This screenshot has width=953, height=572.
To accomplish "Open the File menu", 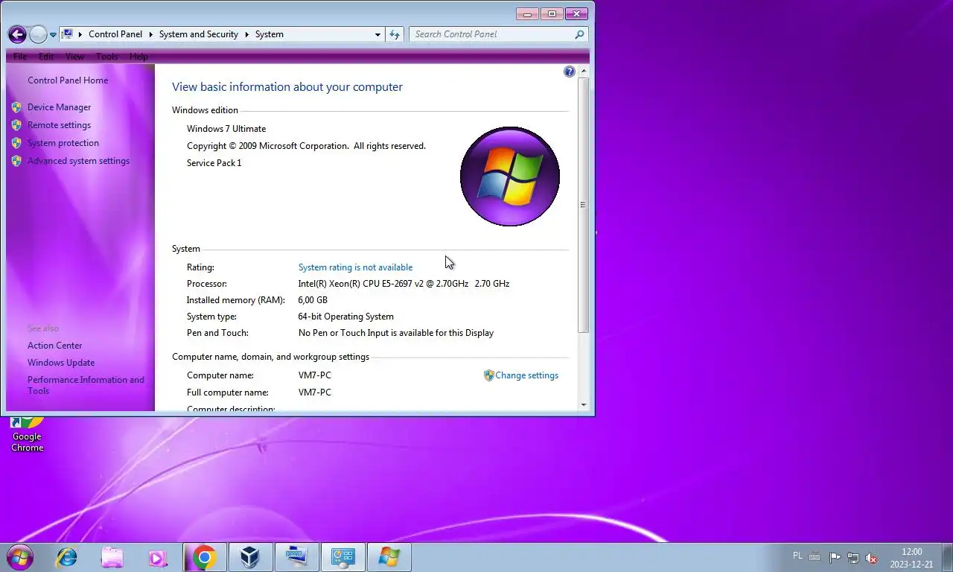I will pyautogui.click(x=20, y=57).
